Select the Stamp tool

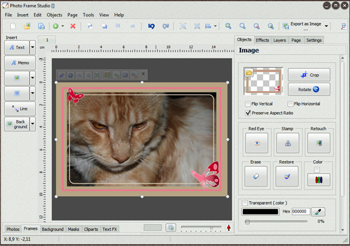288,143
